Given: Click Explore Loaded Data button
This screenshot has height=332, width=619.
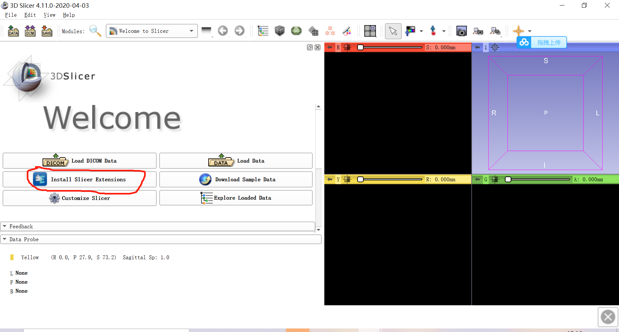Looking at the screenshot, I should pos(236,198).
